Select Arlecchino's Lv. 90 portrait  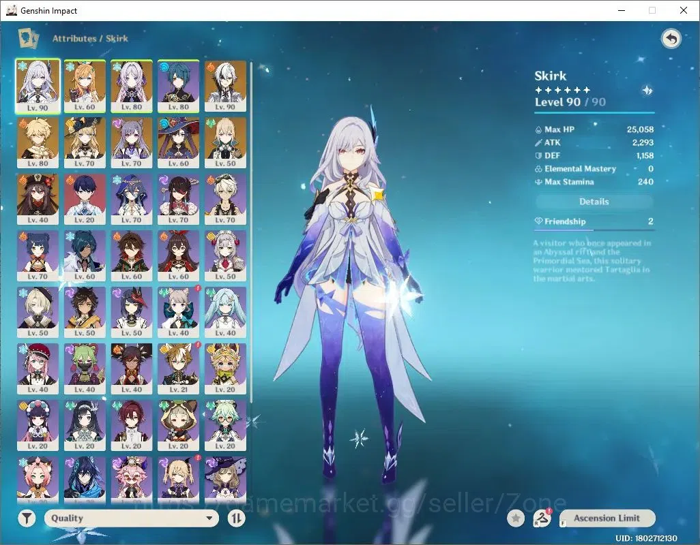(225, 87)
